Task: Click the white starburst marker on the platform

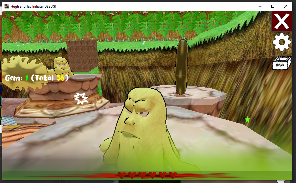Action: 81,99
